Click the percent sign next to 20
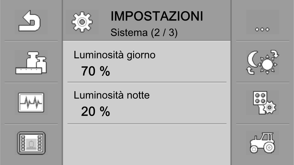 [x=105, y=111]
